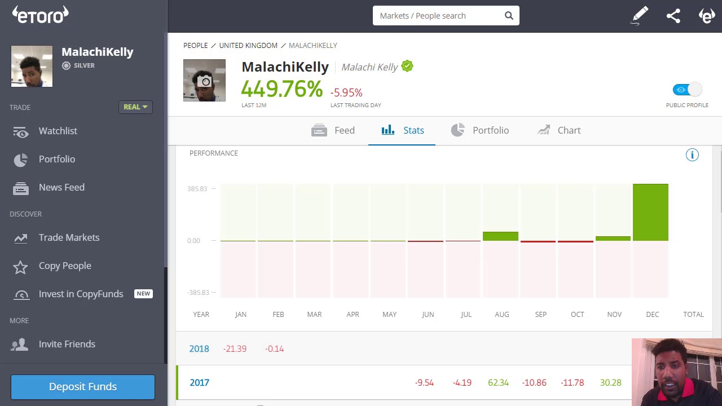Click the UNITED KINGDOM breadcrumb link
722x406 pixels.
(248, 46)
